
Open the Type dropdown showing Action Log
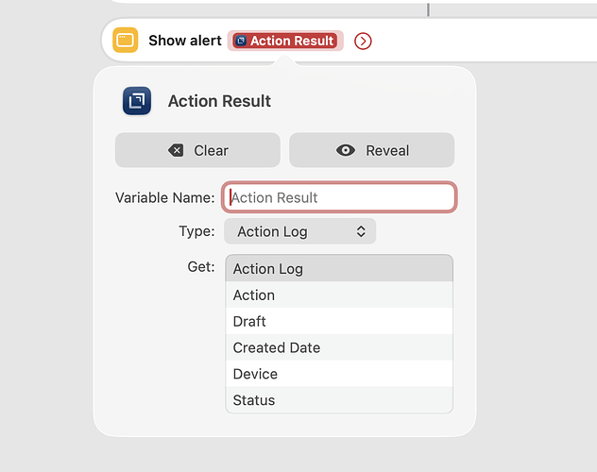(x=299, y=231)
